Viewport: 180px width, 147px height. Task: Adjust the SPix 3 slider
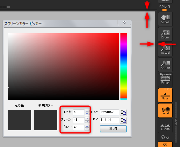point(165,8)
